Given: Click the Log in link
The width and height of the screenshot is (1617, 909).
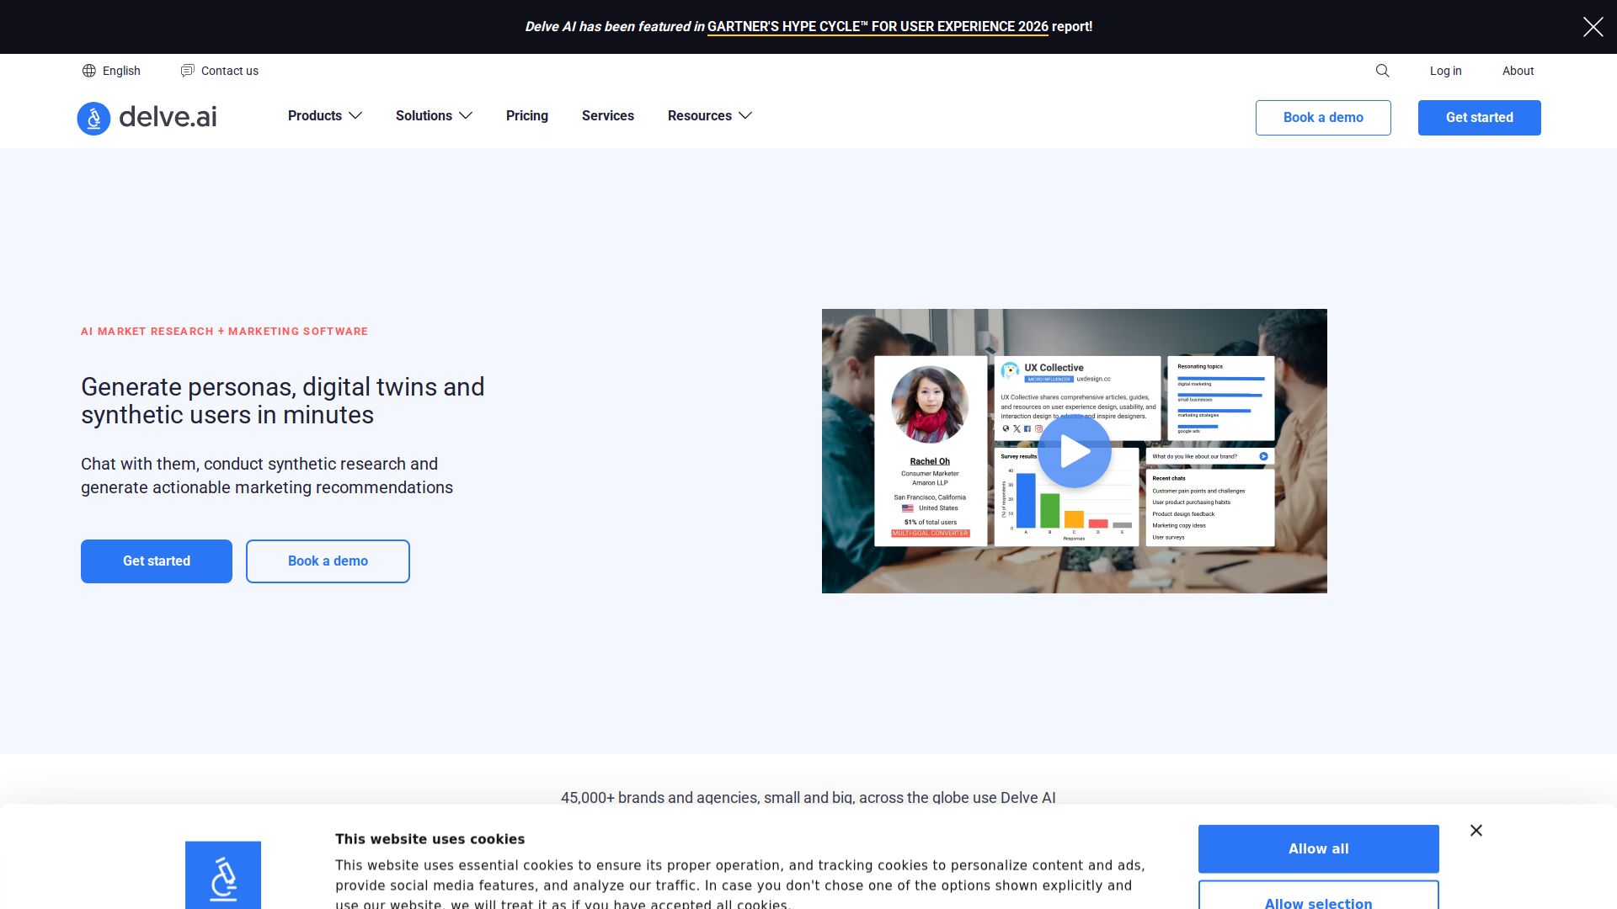Looking at the screenshot, I should tap(1445, 71).
